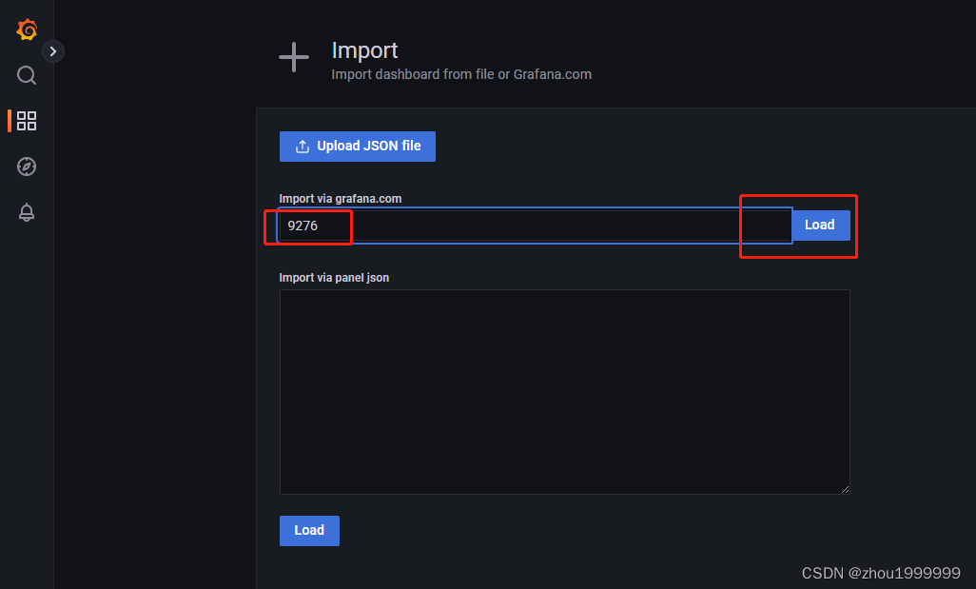Click the resize handle of the panel json textarea
Image resolution: width=976 pixels, height=589 pixels.
click(845, 489)
